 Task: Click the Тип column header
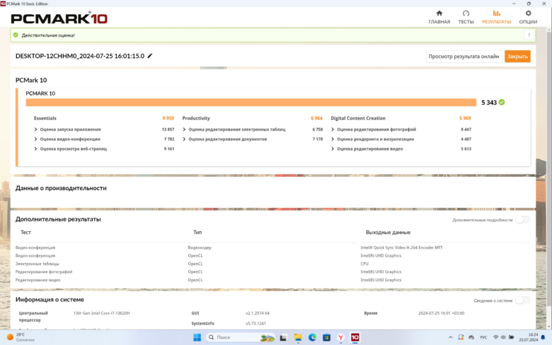click(197, 233)
